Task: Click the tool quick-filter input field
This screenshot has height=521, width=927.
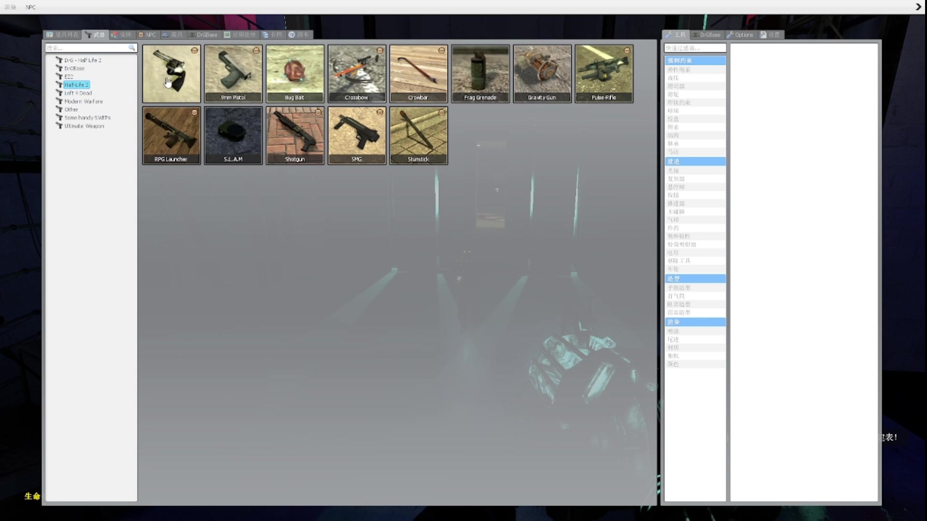Action: pos(695,48)
